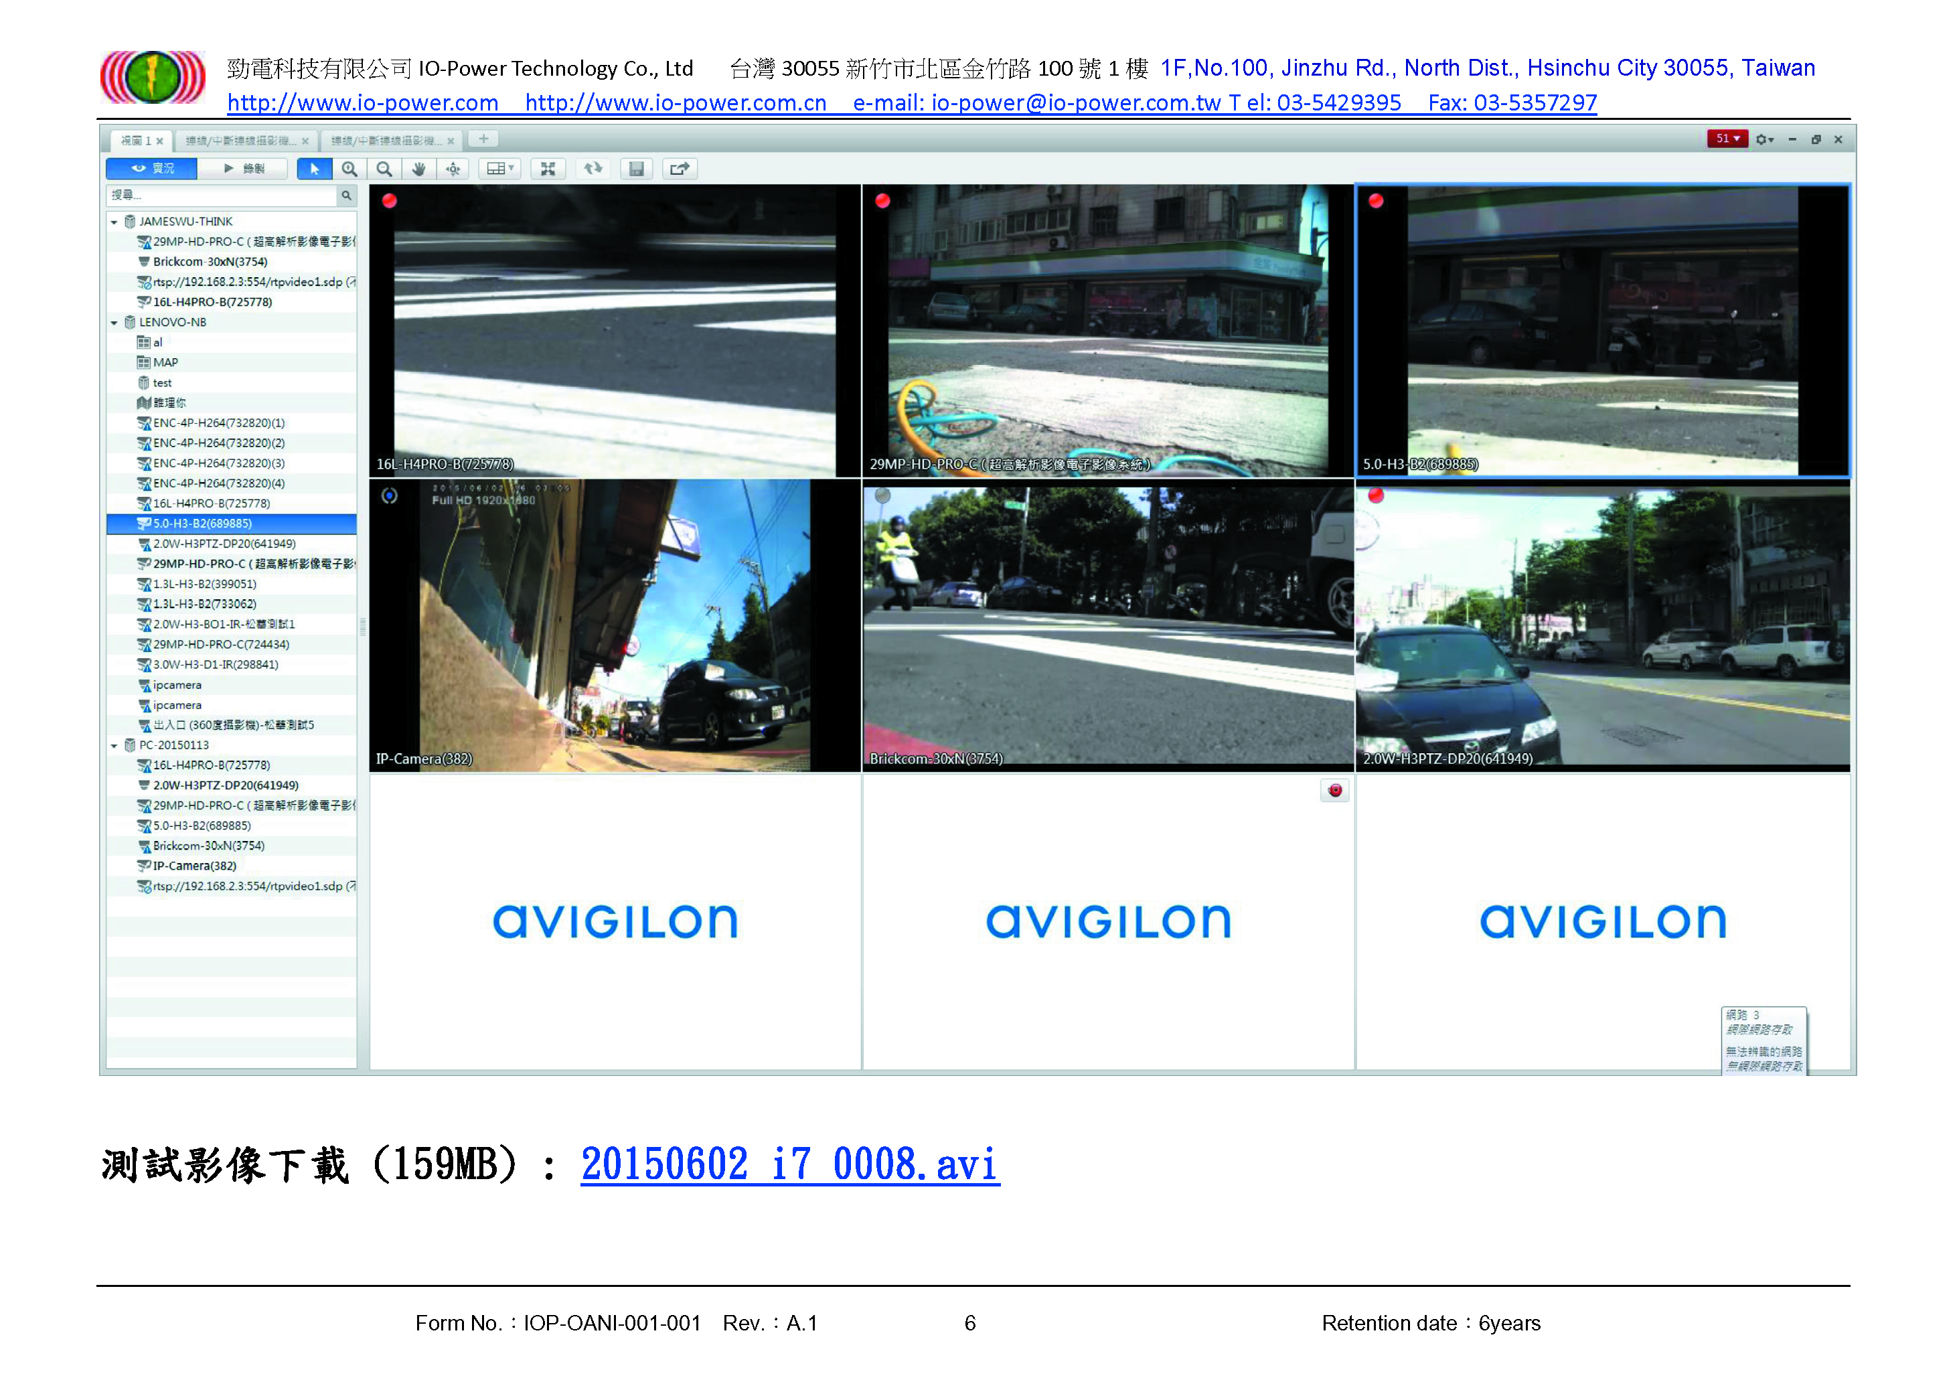Image resolution: width=1957 pixels, height=1384 pixels.
Task: Click the 網路 3 network popup
Action: point(1764,1041)
